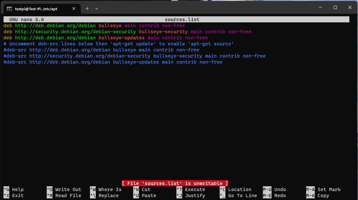Click the red 'sources.list is unwritable' message
Screen dimensions: 358x200
point(175,183)
